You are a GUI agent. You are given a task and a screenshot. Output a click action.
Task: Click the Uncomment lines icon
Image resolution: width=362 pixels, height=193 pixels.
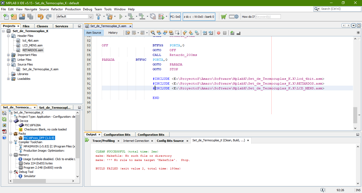(x=239, y=33)
